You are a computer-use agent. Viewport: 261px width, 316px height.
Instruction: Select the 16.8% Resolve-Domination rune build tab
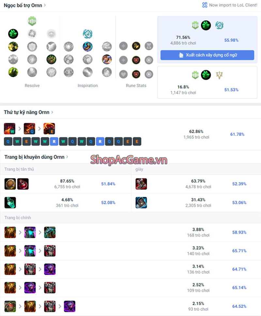tap(207, 82)
